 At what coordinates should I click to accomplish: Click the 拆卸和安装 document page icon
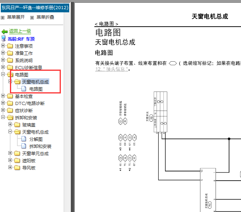coord(24,146)
